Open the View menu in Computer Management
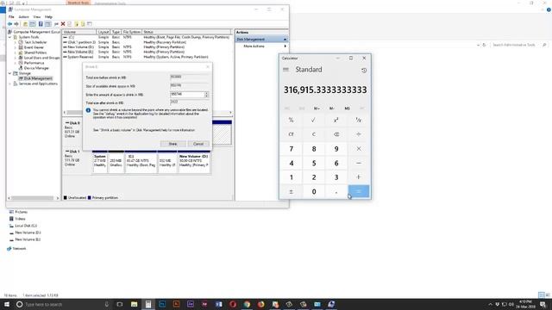552x310 pixels. (x=36, y=17)
